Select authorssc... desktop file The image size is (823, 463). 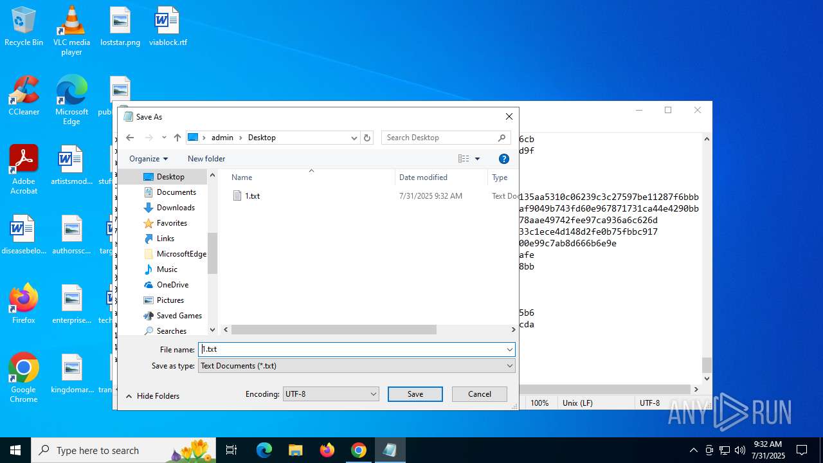tap(72, 235)
